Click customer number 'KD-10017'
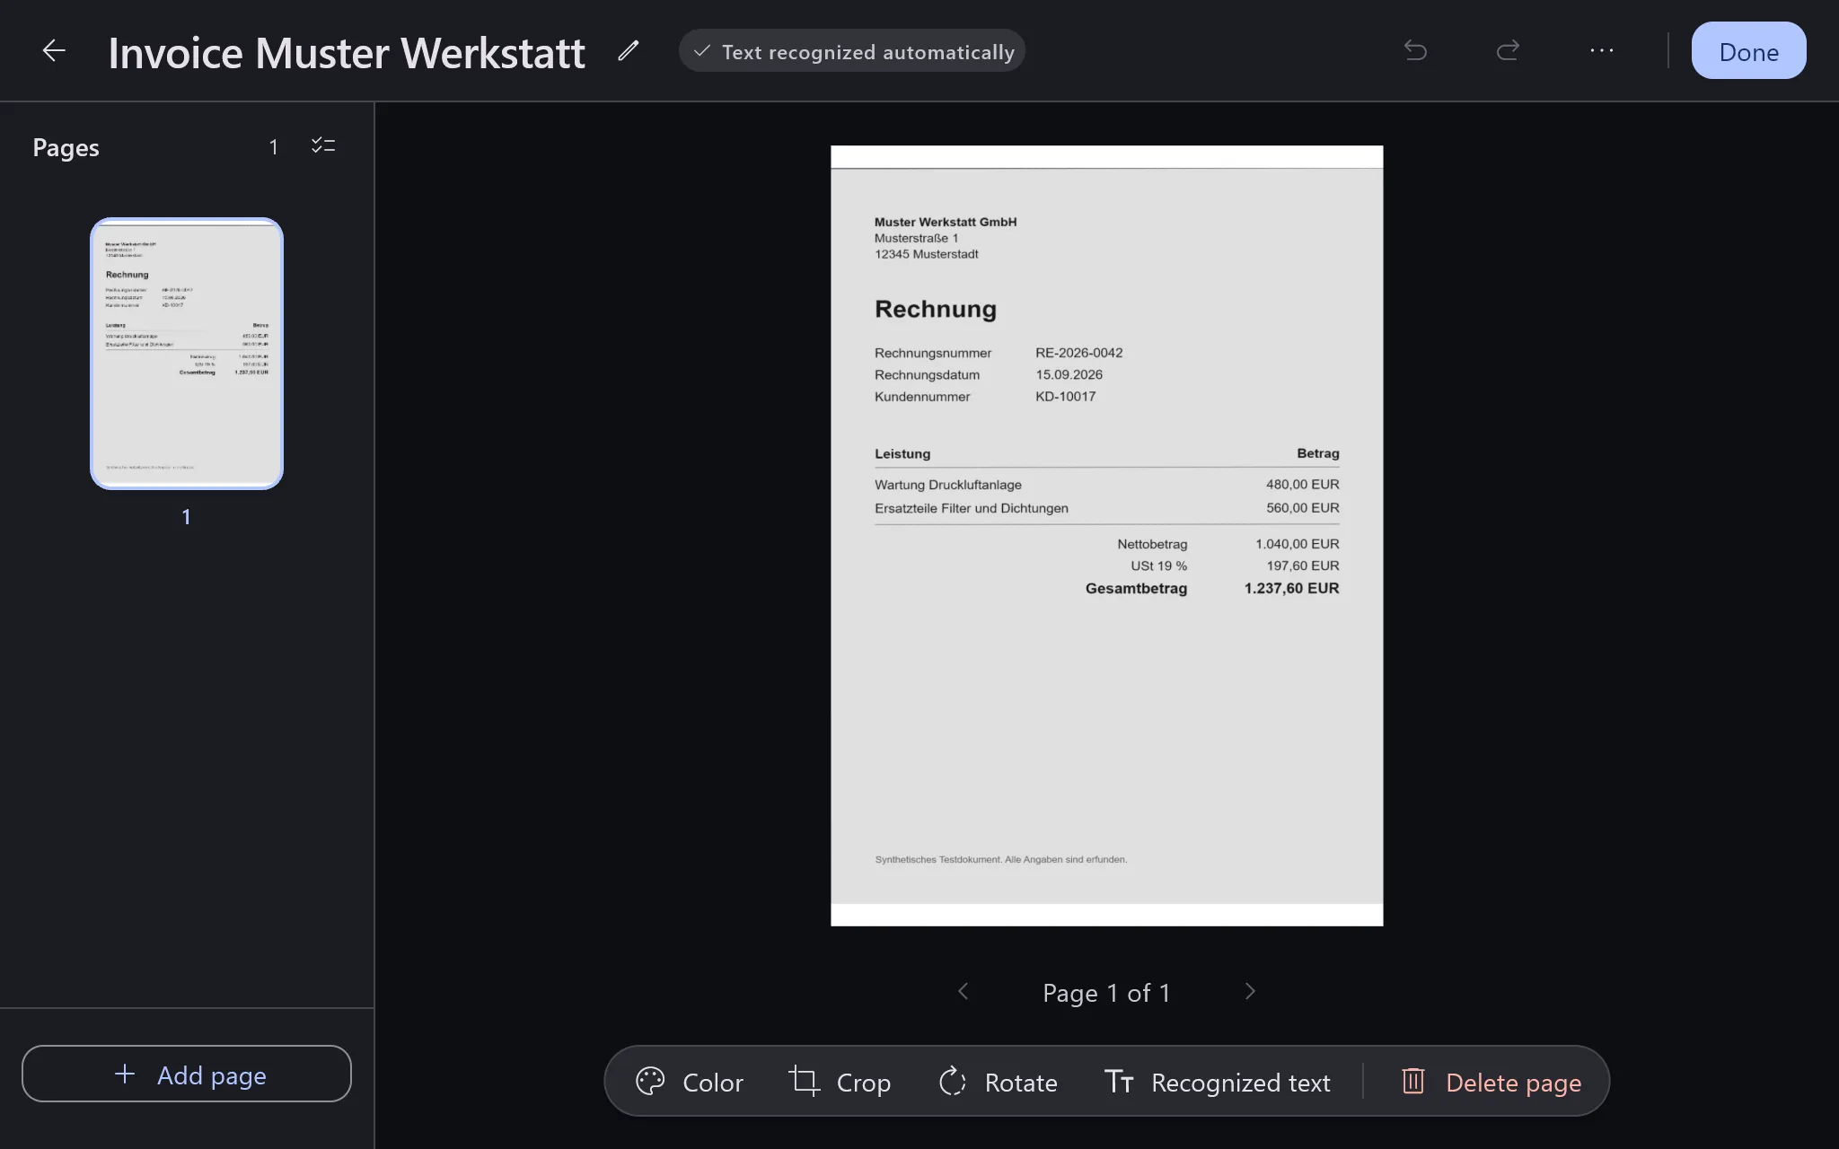 1065,396
